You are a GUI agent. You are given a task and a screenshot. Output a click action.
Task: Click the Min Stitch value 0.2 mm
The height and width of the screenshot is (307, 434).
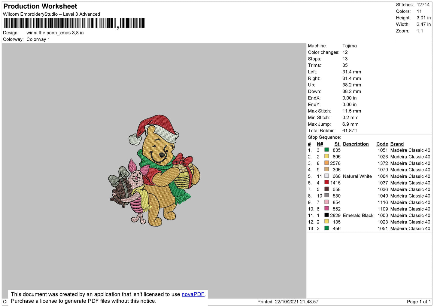click(x=351, y=118)
